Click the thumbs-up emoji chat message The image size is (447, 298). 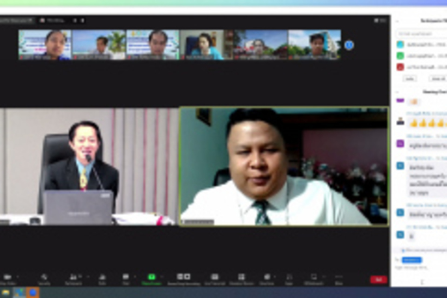click(427, 123)
